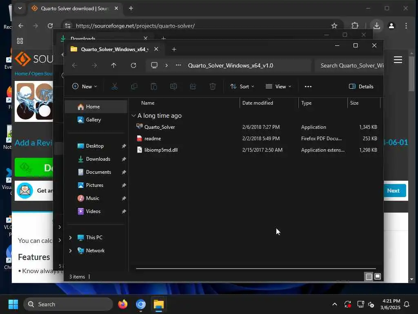
Task: Go up one folder with Up arrow
Action: (113, 65)
